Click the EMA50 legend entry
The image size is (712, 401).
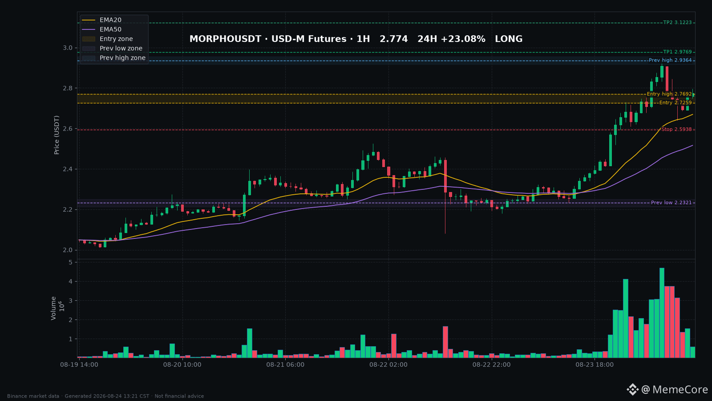[101, 29]
